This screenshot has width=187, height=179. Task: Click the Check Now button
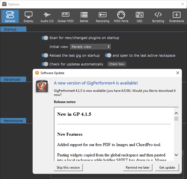[117, 64]
